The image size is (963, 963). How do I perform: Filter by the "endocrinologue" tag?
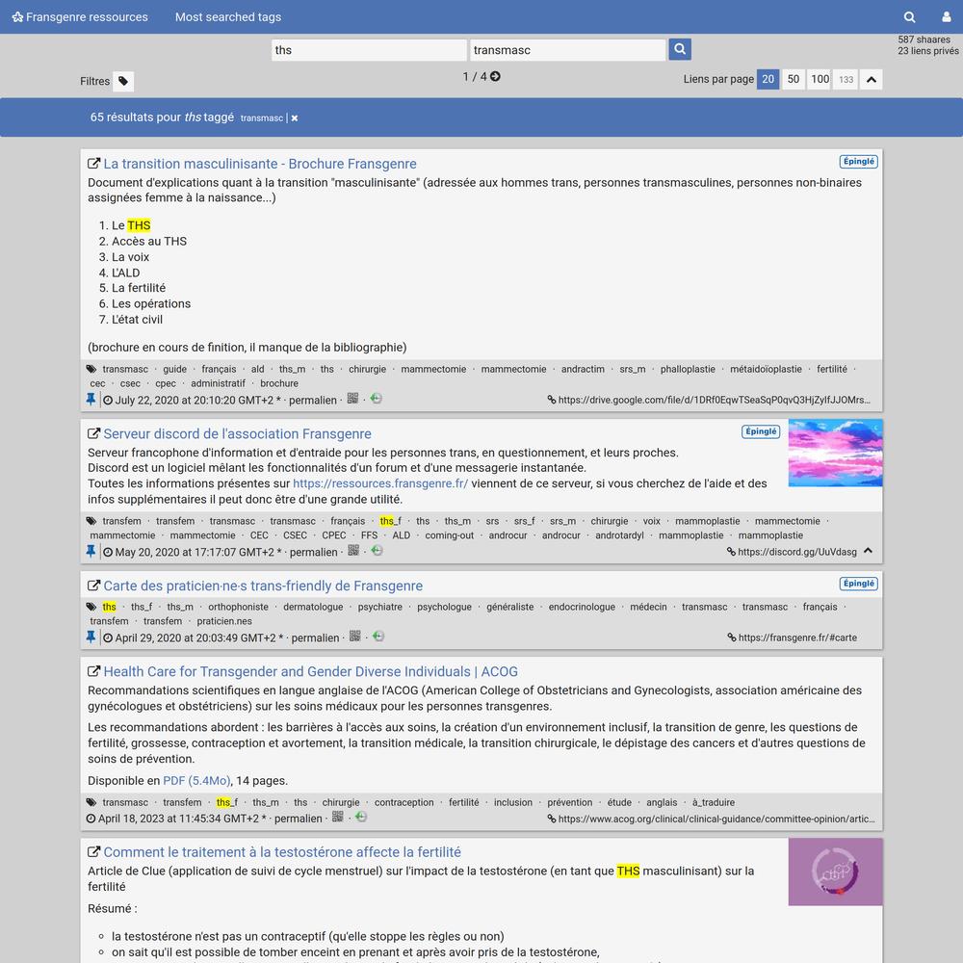[x=582, y=607]
